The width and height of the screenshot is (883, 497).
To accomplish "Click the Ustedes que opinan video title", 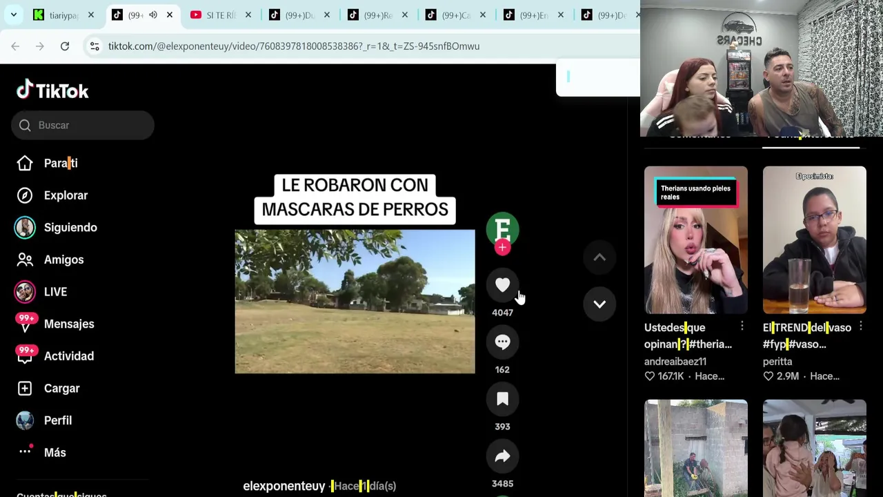I will (x=688, y=335).
